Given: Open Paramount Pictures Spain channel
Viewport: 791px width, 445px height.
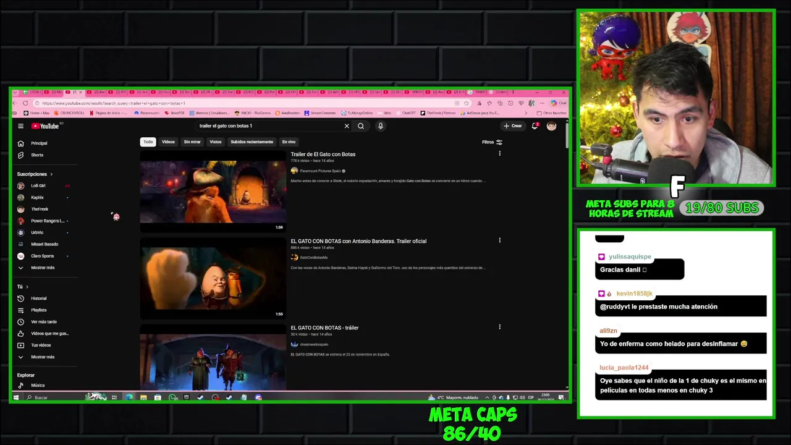Looking at the screenshot, I should pos(320,171).
